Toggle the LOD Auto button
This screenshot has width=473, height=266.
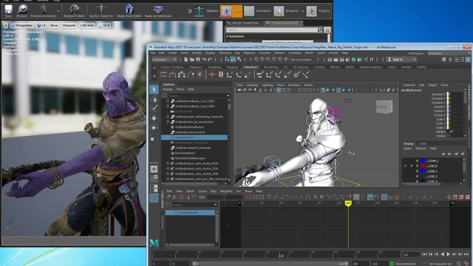coord(87,25)
